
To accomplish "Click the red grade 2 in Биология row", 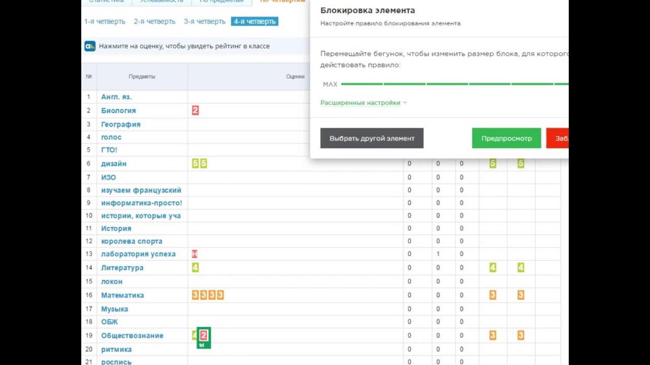I will (195, 111).
